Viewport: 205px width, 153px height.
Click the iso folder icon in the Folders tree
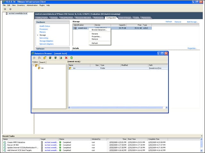pyautogui.click(x=39, y=68)
